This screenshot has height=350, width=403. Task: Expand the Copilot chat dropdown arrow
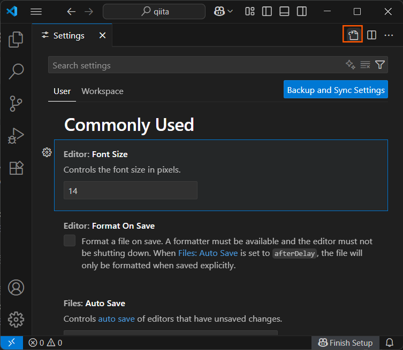(x=230, y=11)
